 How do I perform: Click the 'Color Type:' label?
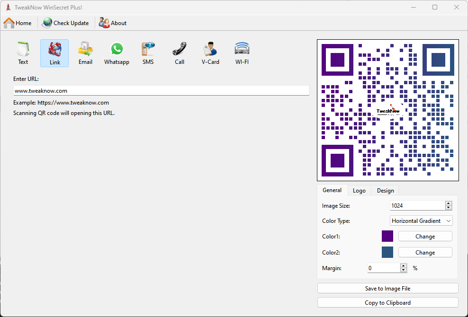tap(336, 221)
